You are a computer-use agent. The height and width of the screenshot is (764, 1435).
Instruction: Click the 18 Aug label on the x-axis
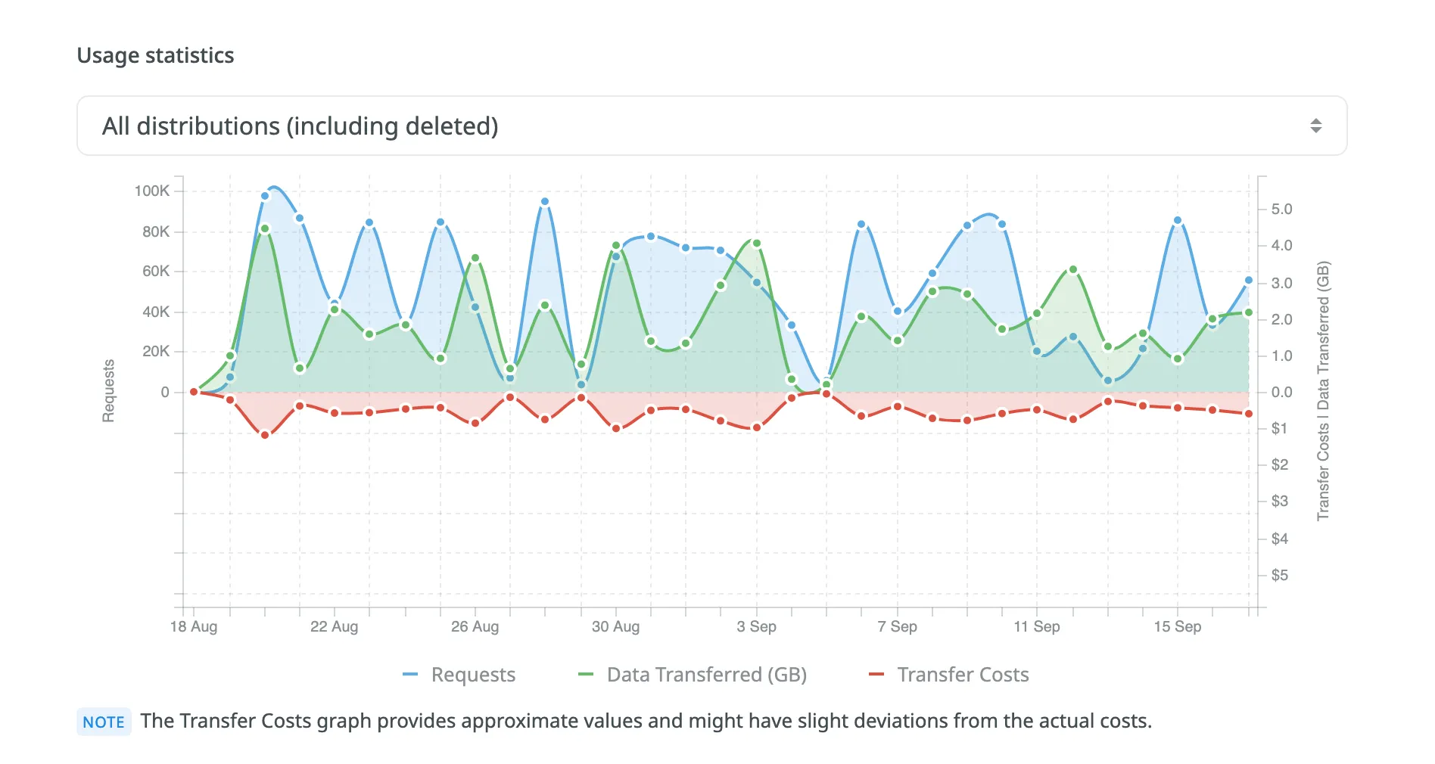(195, 626)
